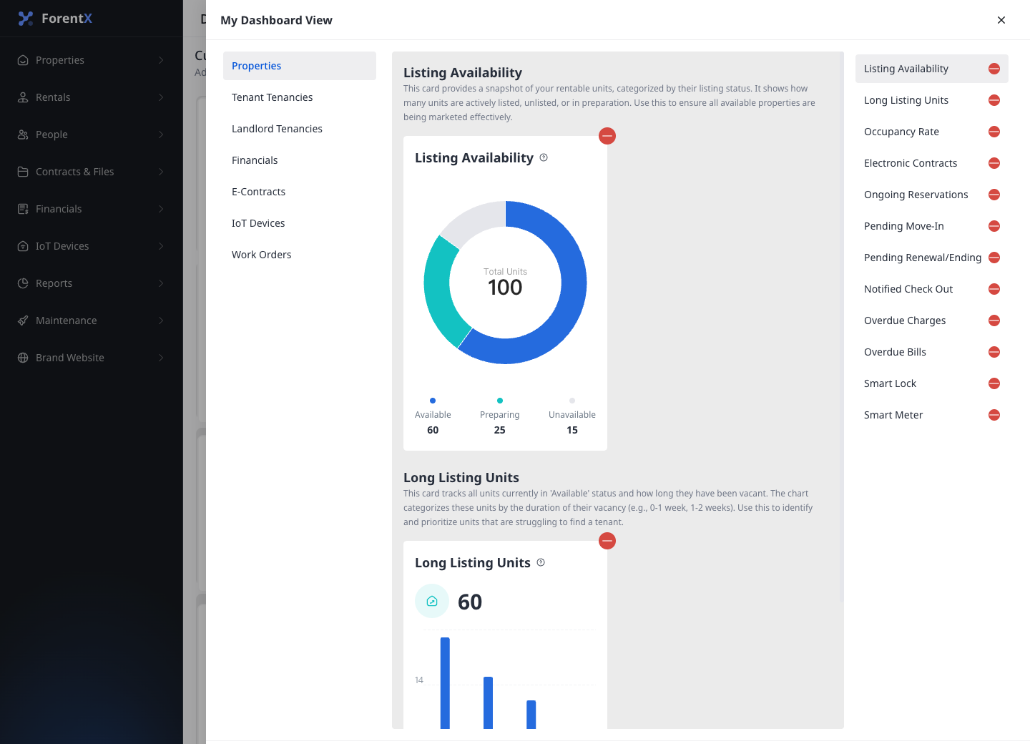The width and height of the screenshot is (1030, 744).
Task: Click the Brand Website globe icon
Action: (23, 358)
